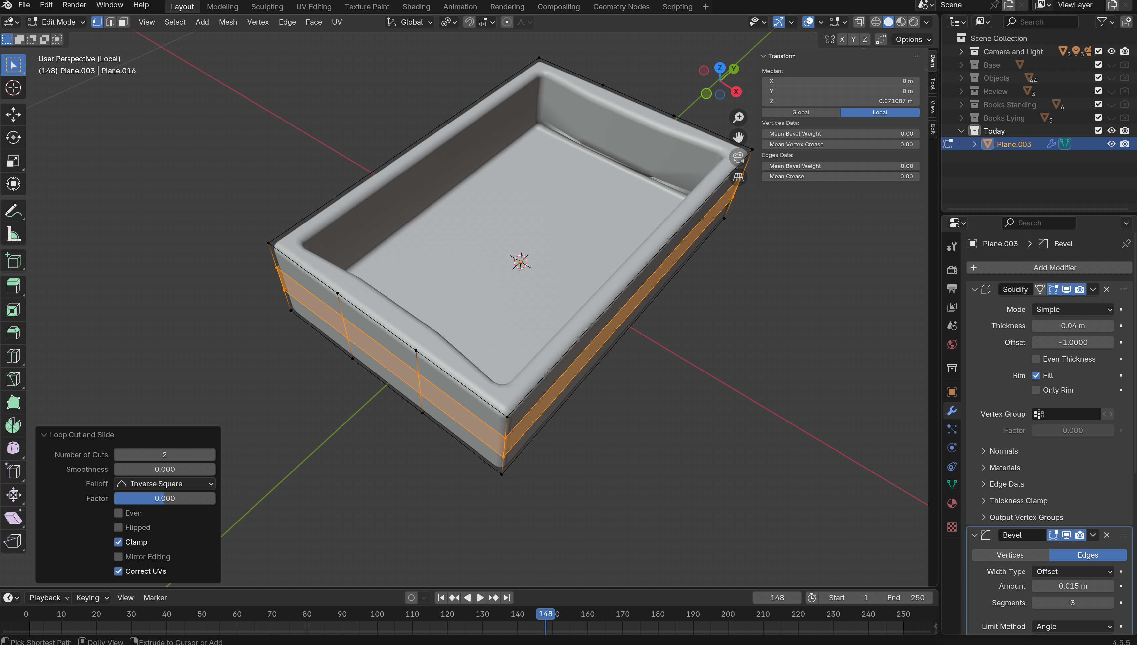Enable Even Thickness in Solidify

pos(1036,359)
